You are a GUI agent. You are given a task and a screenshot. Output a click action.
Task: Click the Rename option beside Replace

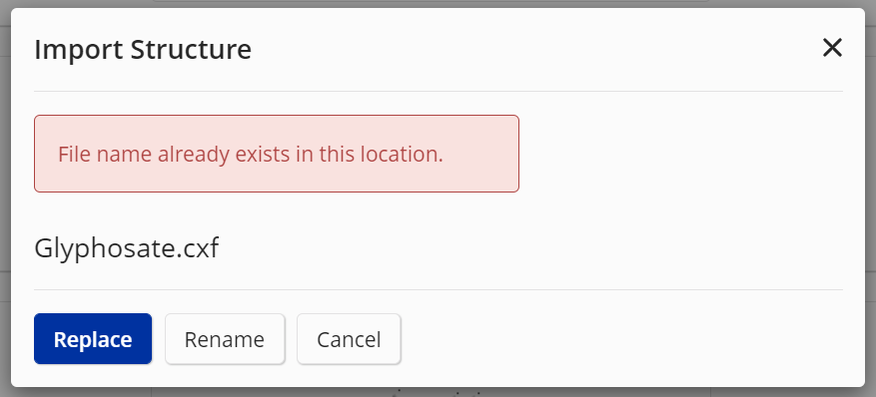click(x=225, y=339)
